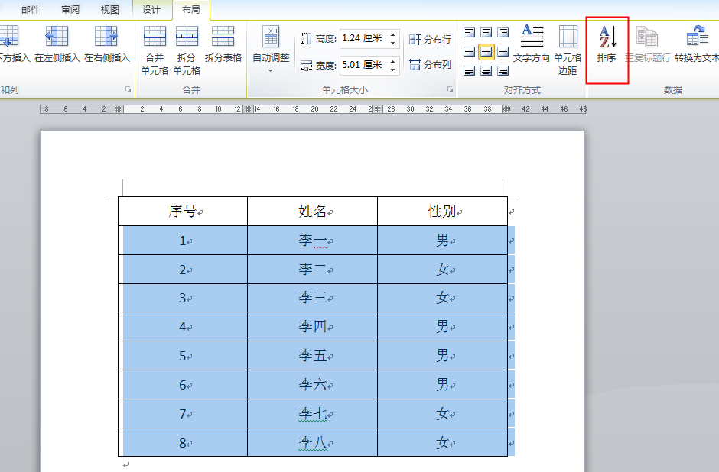This screenshot has width=719, height=472.
Task: Click the 拆分单元格 split cells icon
Action: (x=187, y=49)
